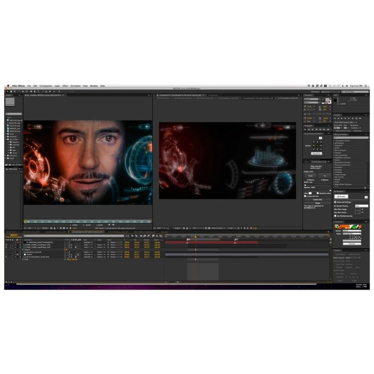Viewport: 374px width, 374px height.
Task: Click the Character fill color swatch
Action: coord(327,100)
